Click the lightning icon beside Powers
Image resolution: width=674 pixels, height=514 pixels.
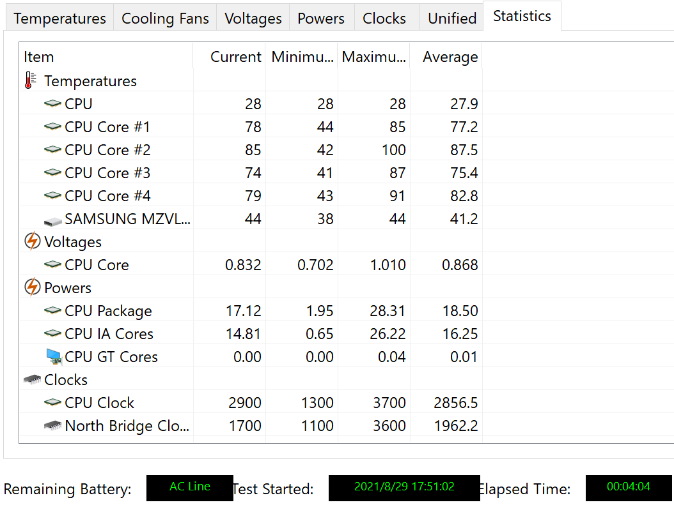tap(32, 287)
